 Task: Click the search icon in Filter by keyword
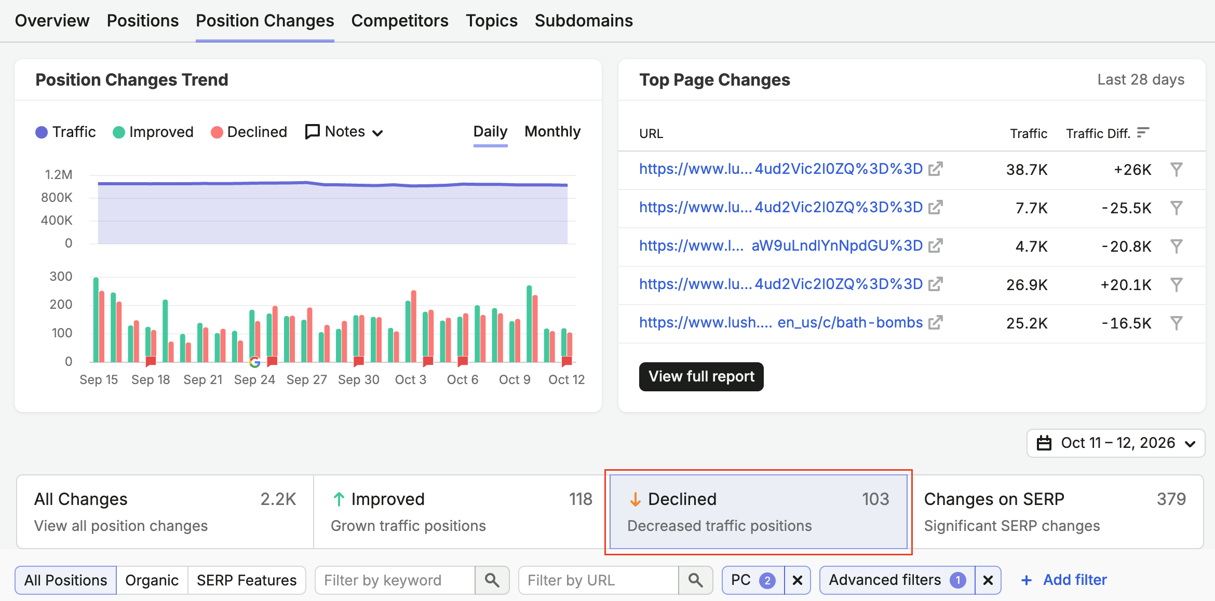click(x=492, y=580)
